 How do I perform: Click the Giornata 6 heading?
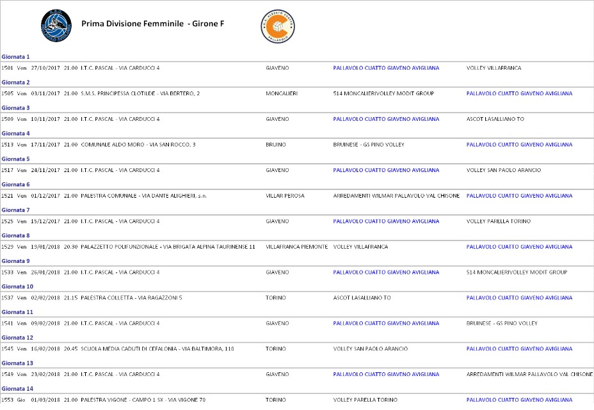(15, 184)
